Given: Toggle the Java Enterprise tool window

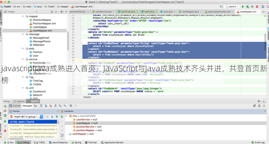Looking at the screenshot, I should pos(58,143).
